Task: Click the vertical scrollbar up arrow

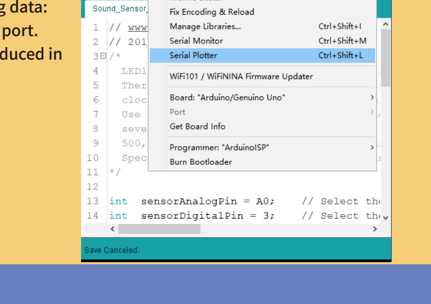Action: pos(385,25)
